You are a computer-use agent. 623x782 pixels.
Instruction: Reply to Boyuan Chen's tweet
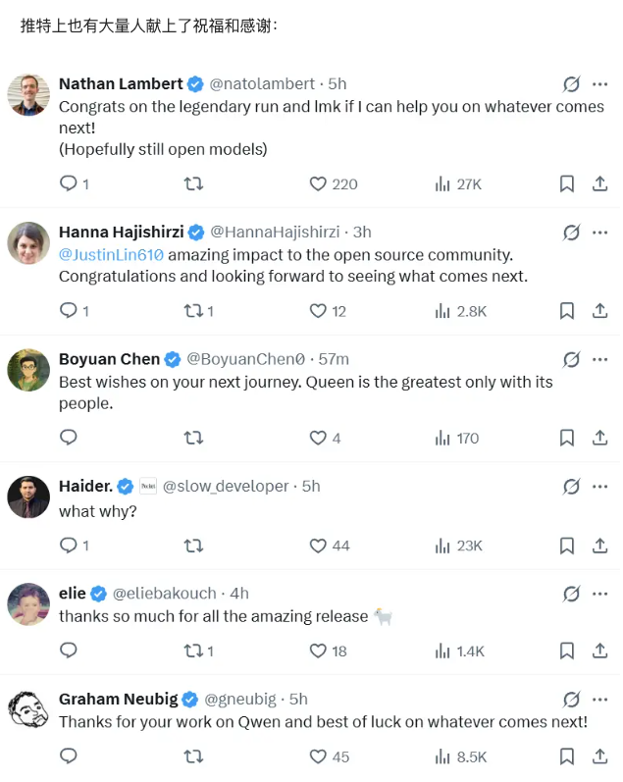pos(69,438)
